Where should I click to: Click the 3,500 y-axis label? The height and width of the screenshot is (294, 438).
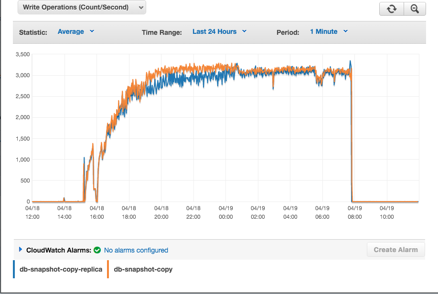(x=22, y=54)
